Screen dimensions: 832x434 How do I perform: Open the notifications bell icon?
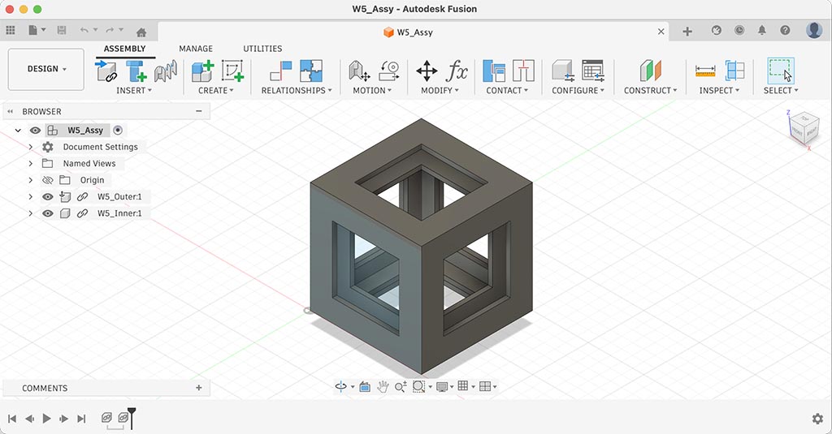pyautogui.click(x=762, y=30)
